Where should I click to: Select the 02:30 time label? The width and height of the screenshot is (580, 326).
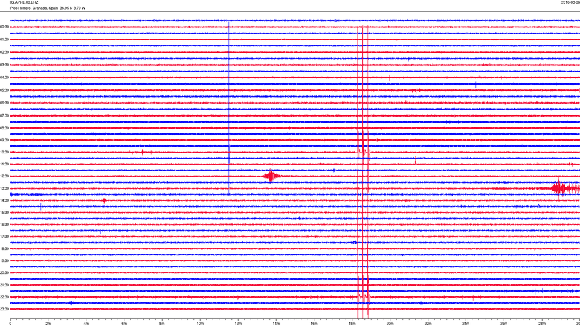pyautogui.click(x=4, y=52)
